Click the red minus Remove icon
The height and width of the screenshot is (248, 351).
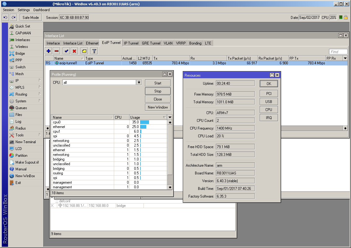(x=56, y=51)
